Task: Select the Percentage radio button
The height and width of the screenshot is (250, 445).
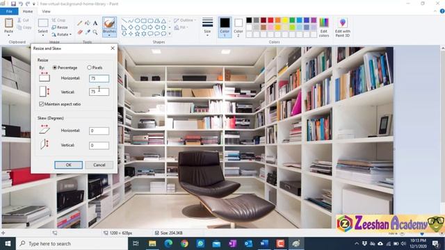Action: click(55, 68)
